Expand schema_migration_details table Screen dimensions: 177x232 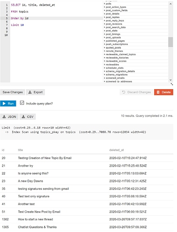119,71
